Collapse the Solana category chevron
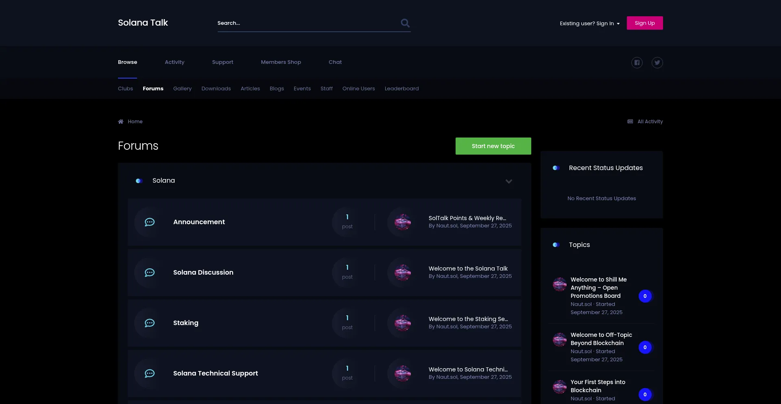Screen dimensions: 781x404 click(508, 181)
